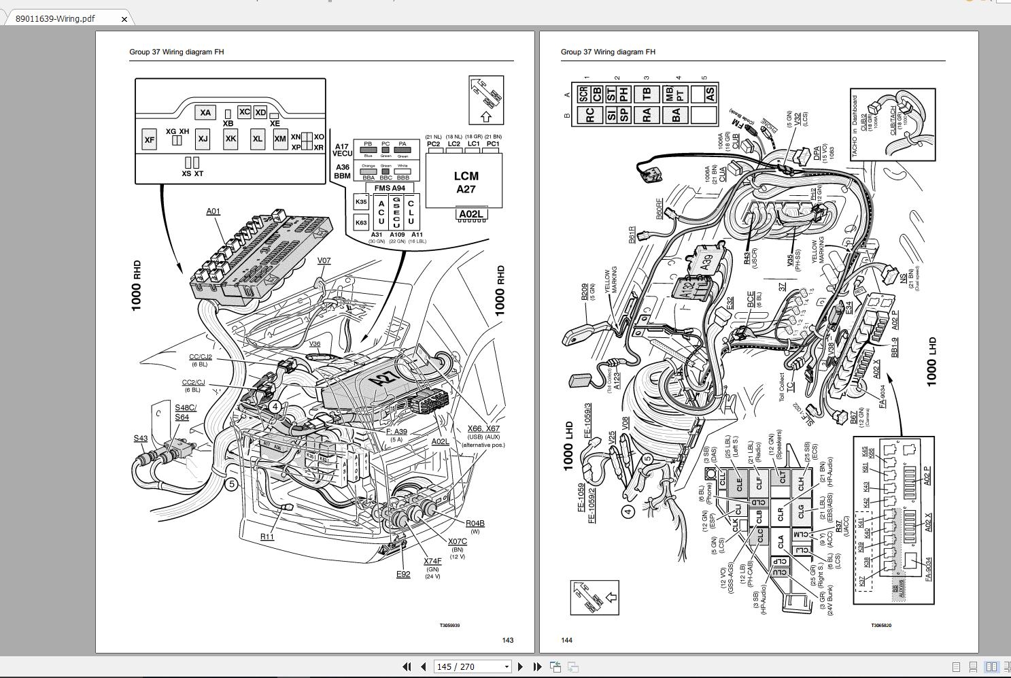Go back one page

pos(423,667)
